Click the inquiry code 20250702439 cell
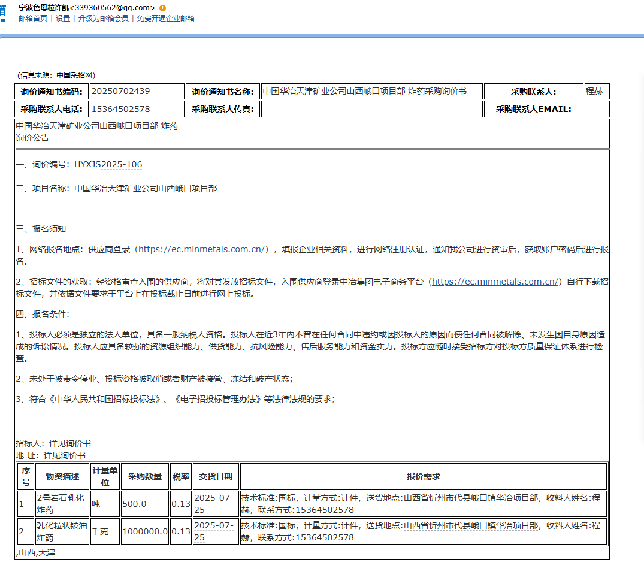644x562 pixels. (137, 92)
